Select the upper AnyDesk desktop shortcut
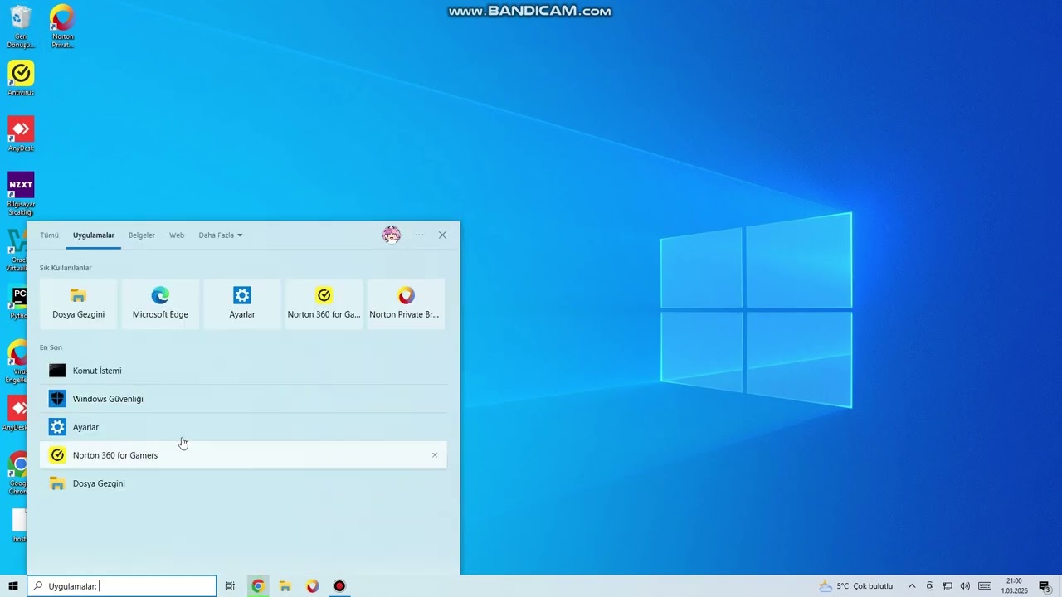 coord(21,134)
